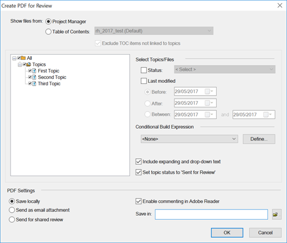This screenshot has width=287, height=243.
Task: Open the Conditional Build Expression dropdown
Action: click(x=190, y=139)
